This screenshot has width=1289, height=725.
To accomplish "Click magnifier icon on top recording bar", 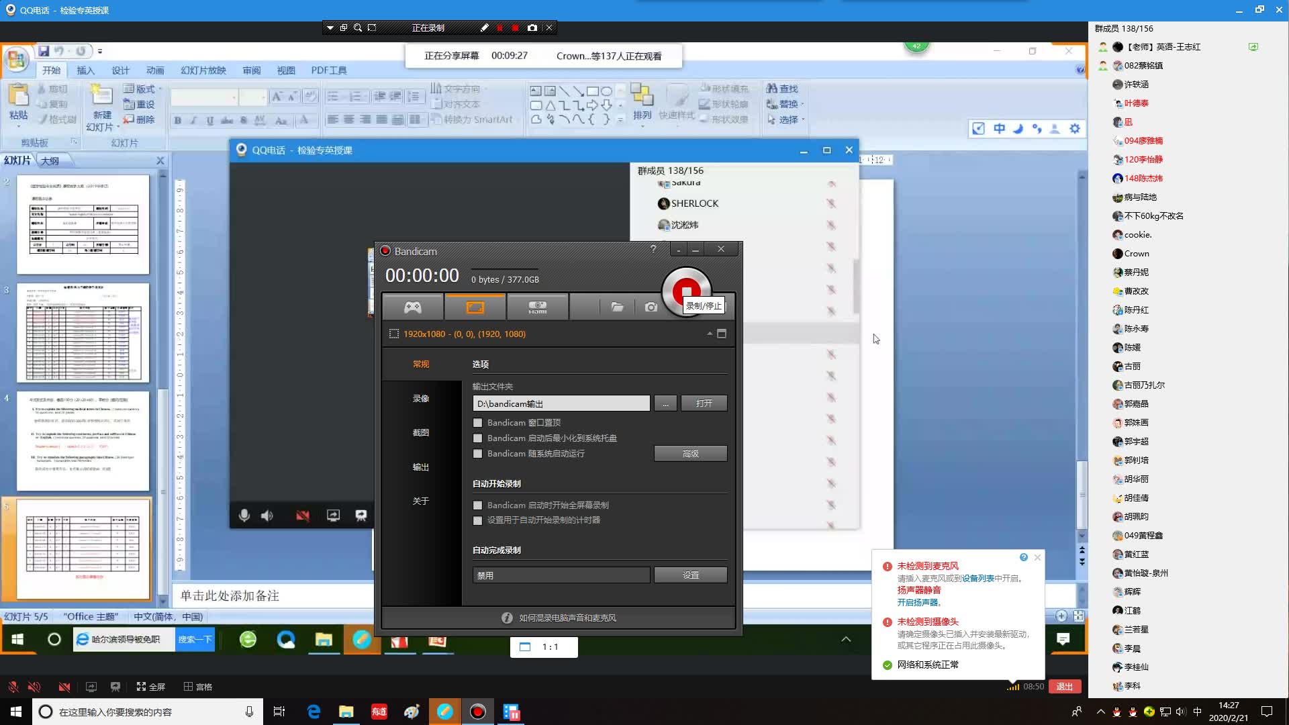I will click(358, 28).
